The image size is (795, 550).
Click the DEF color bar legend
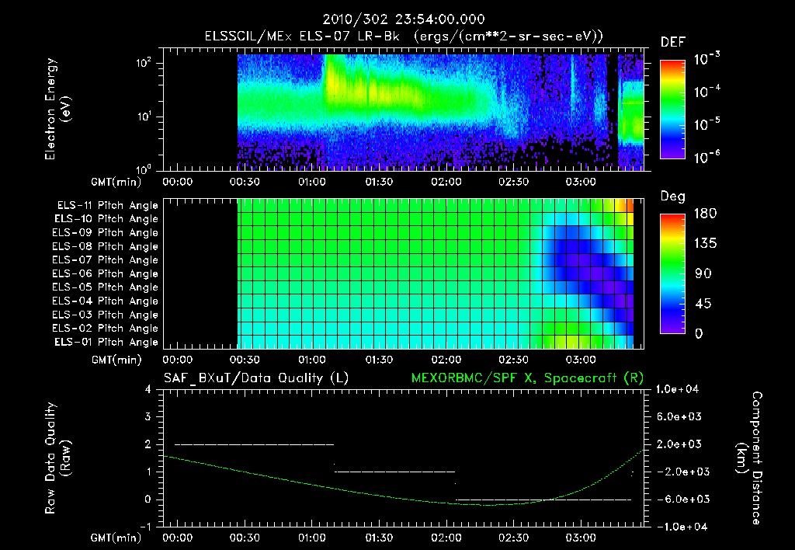coord(672,109)
